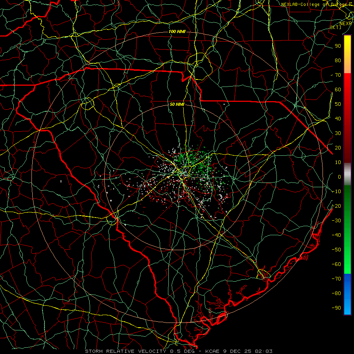Click the "30" value on velocity scale

[338, 133]
